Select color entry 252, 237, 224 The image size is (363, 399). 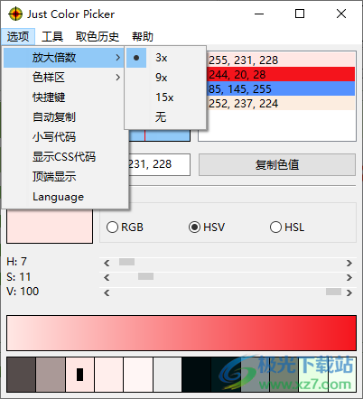click(x=281, y=103)
